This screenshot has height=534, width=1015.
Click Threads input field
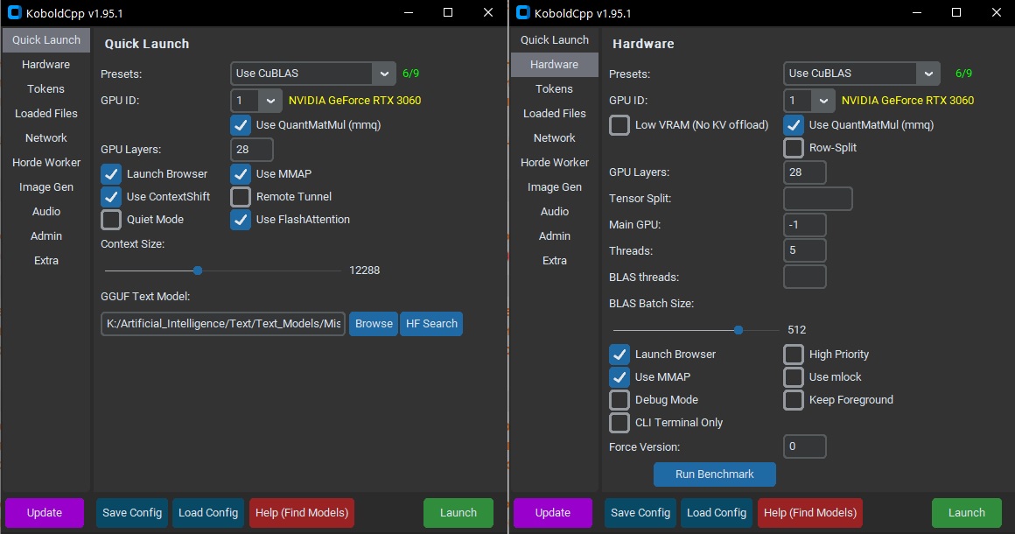(805, 250)
